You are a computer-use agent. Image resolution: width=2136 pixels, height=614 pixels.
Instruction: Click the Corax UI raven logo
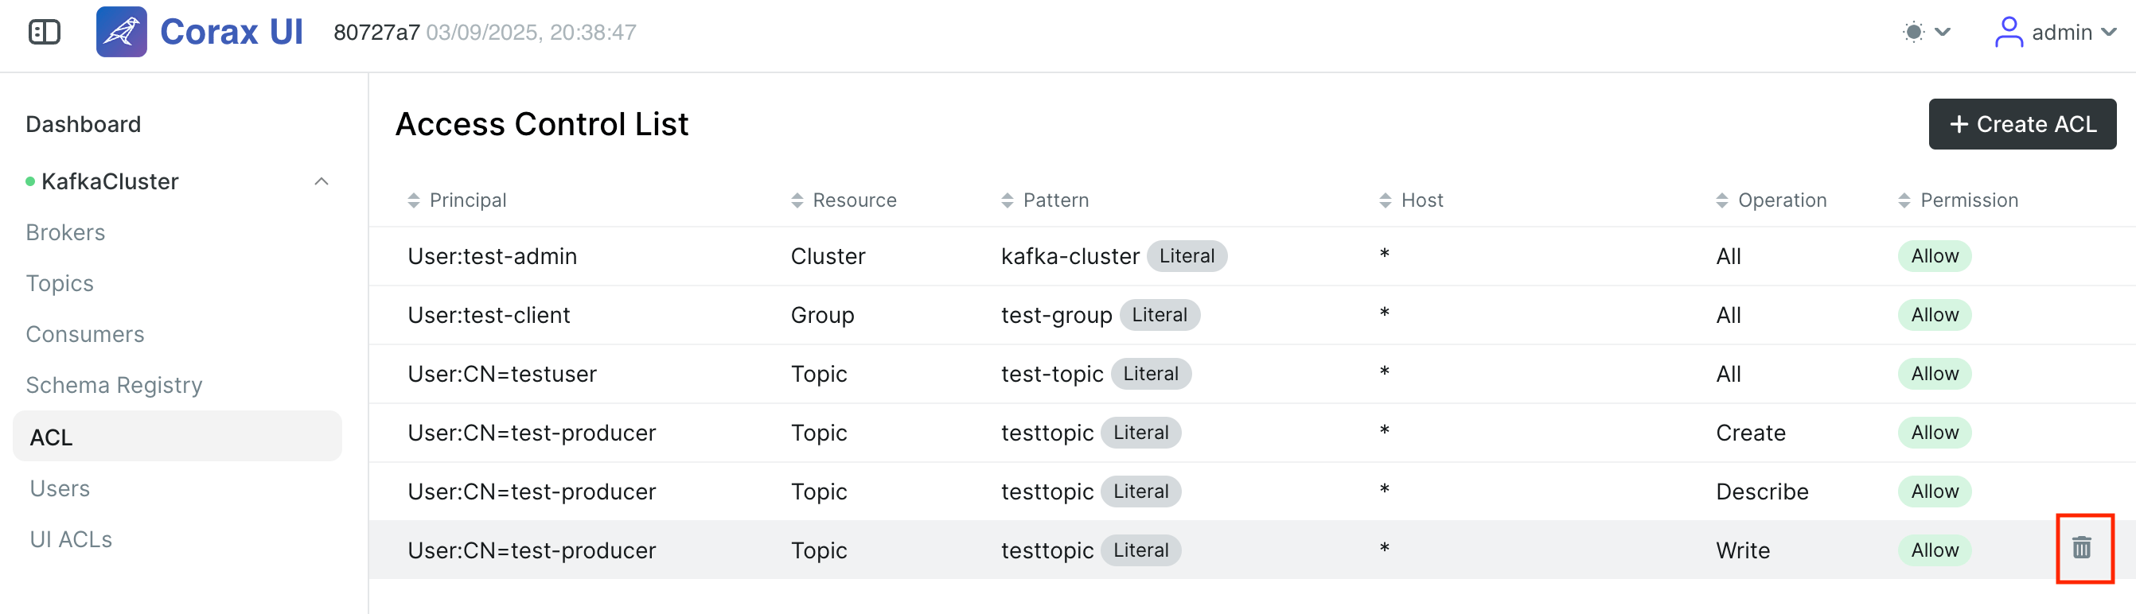pos(121,33)
